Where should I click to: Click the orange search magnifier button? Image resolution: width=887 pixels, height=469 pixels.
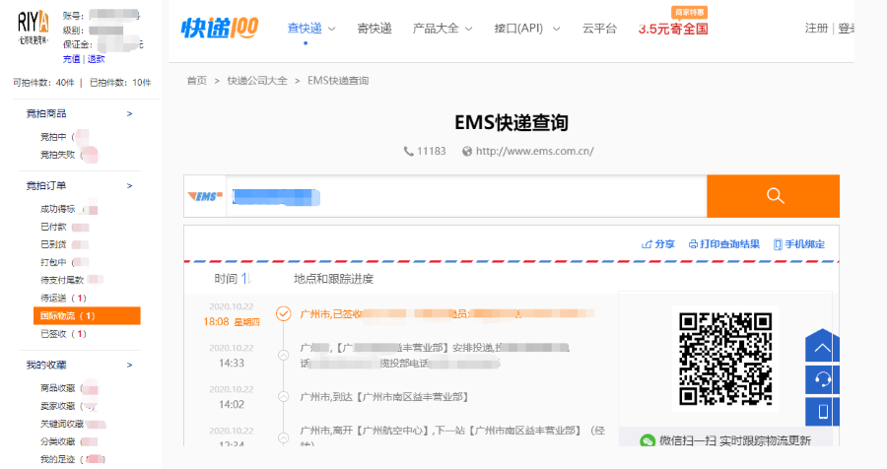[773, 196]
